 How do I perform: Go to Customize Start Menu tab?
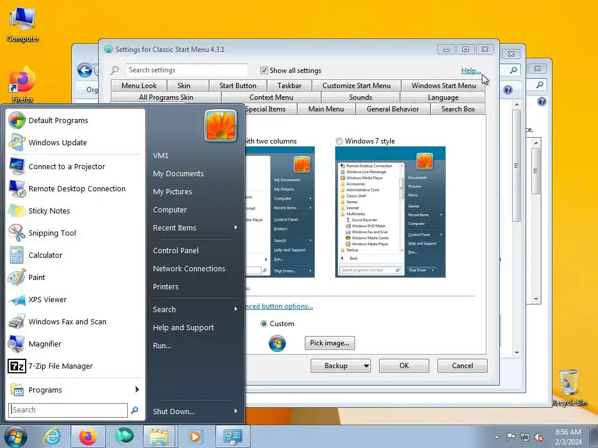pos(356,86)
